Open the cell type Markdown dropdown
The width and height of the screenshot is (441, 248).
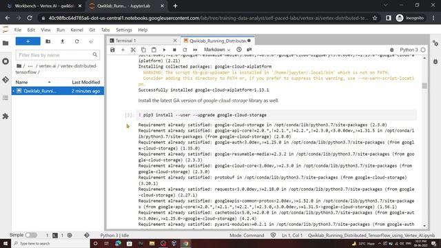(x=217, y=50)
